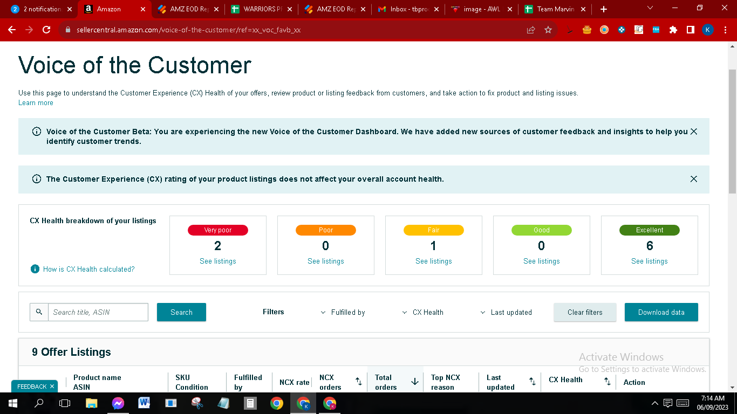The width and height of the screenshot is (737, 414).
Task: Click the teal Search button
Action: pos(181,312)
